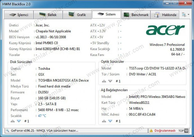Click Chapala Not Applicable model value
This screenshot has width=194, height=137.
tap(53, 31)
